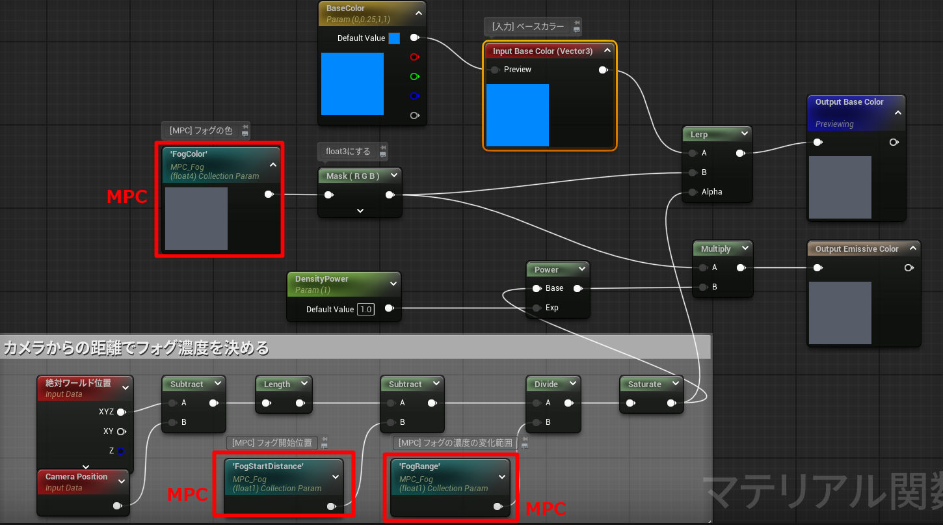Screen dimensions: 943x525
Task: Click the Camera Position output pin
Action: click(x=117, y=505)
